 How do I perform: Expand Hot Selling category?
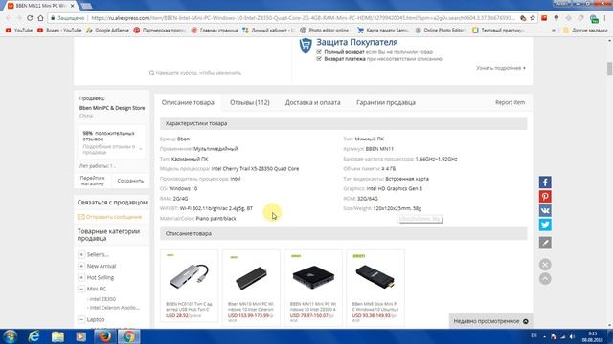tap(81, 277)
